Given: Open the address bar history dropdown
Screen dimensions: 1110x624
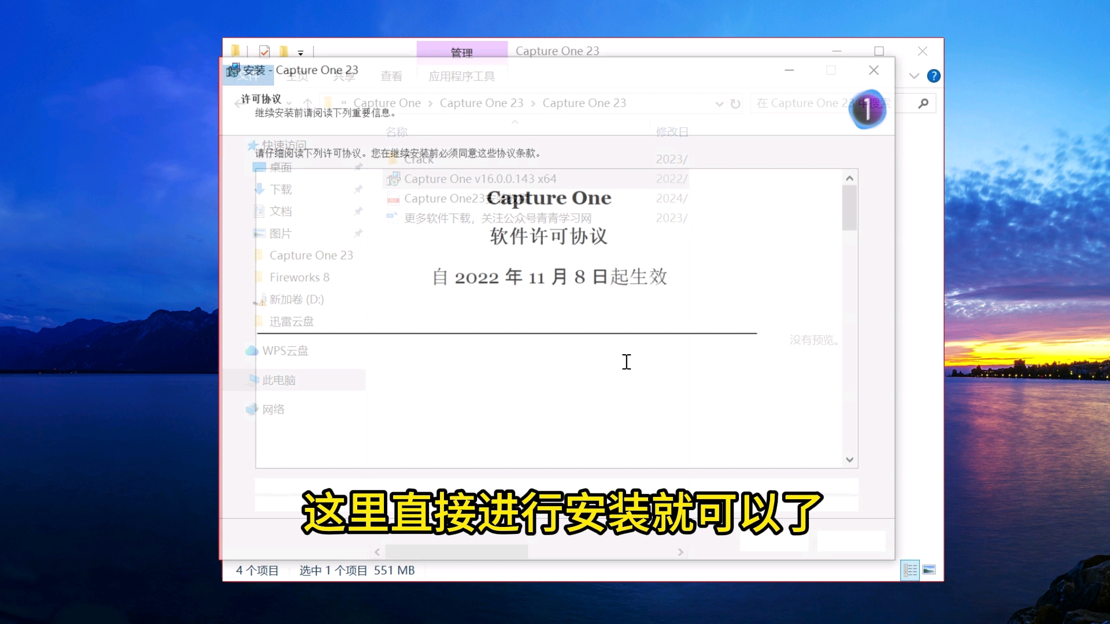Looking at the screenshot, I should coord(719,103).
